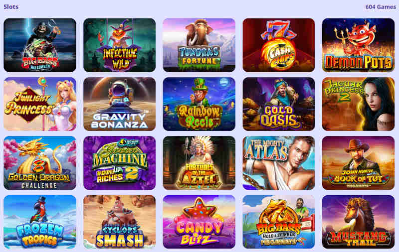Click the Demon Pots game tile
Image resolution: width=399 pixels, height=252 pixels.
(358, 45)
